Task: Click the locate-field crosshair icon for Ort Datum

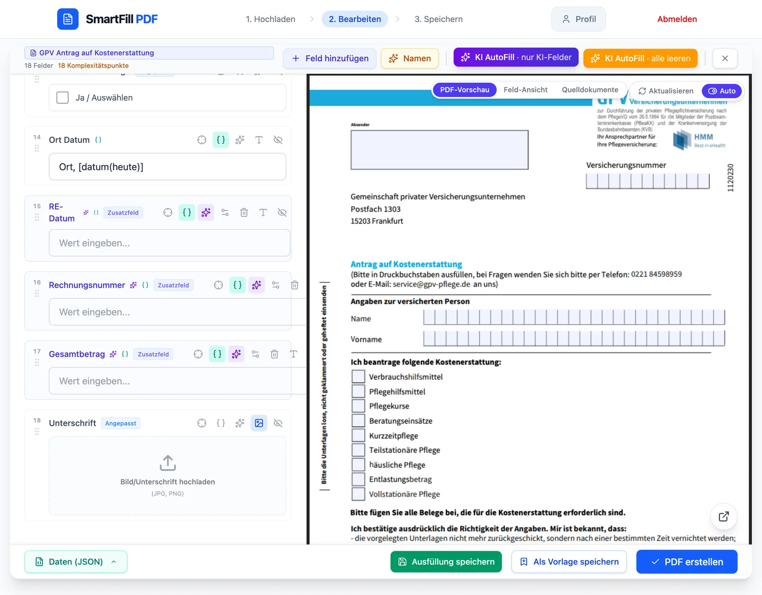Action: [202, 140]
